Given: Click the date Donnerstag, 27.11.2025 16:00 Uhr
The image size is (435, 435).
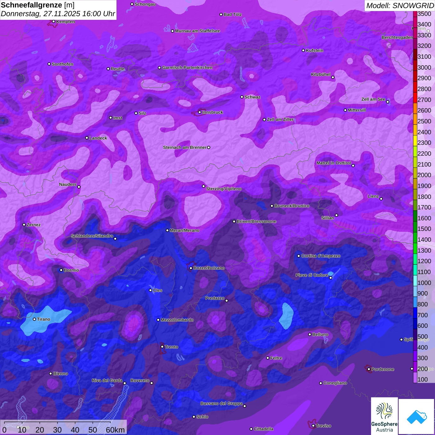Looking at the screenshot, I should point(58,14).
